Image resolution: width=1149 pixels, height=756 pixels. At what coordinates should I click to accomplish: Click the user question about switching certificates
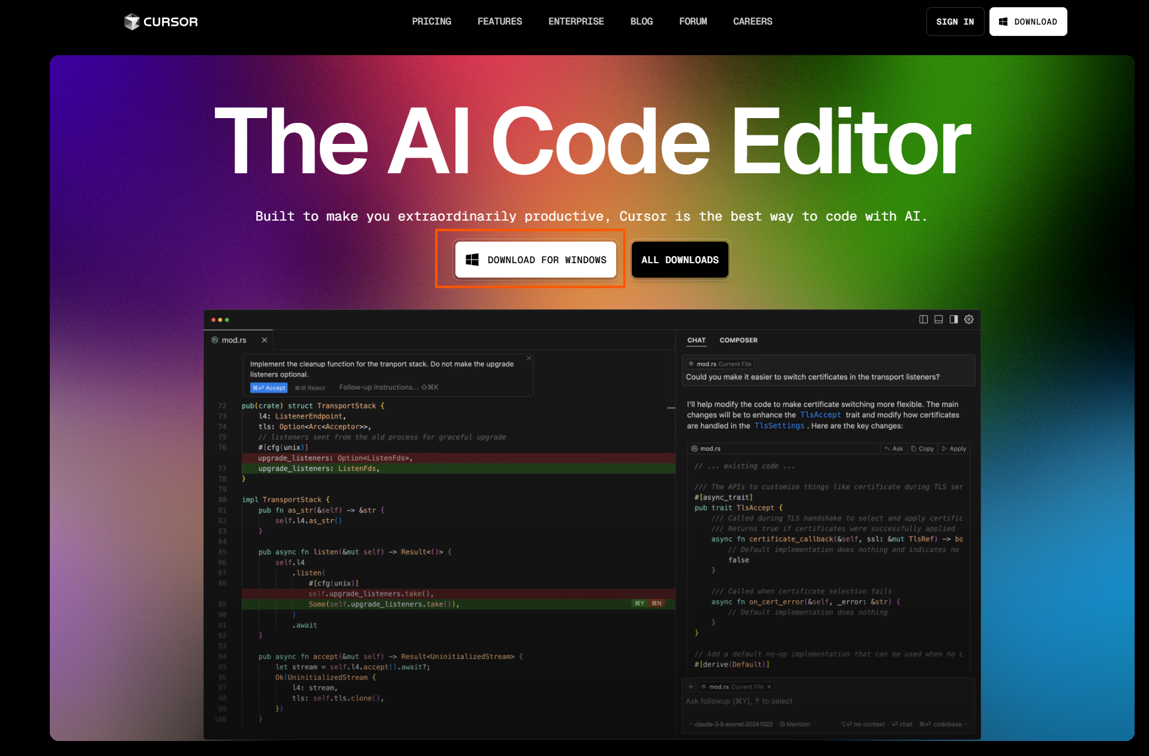click(x=812, y=377)
